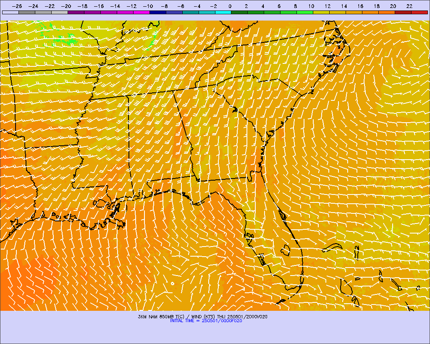Select the "-20" scale label
The width and height of the screenshot is (430, 344).
click(66, 6)
